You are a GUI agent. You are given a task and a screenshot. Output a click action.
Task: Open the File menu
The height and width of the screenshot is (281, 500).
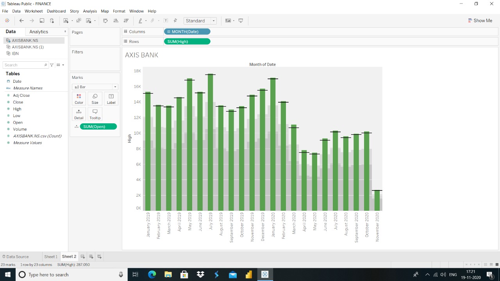[x=5, y=11]
